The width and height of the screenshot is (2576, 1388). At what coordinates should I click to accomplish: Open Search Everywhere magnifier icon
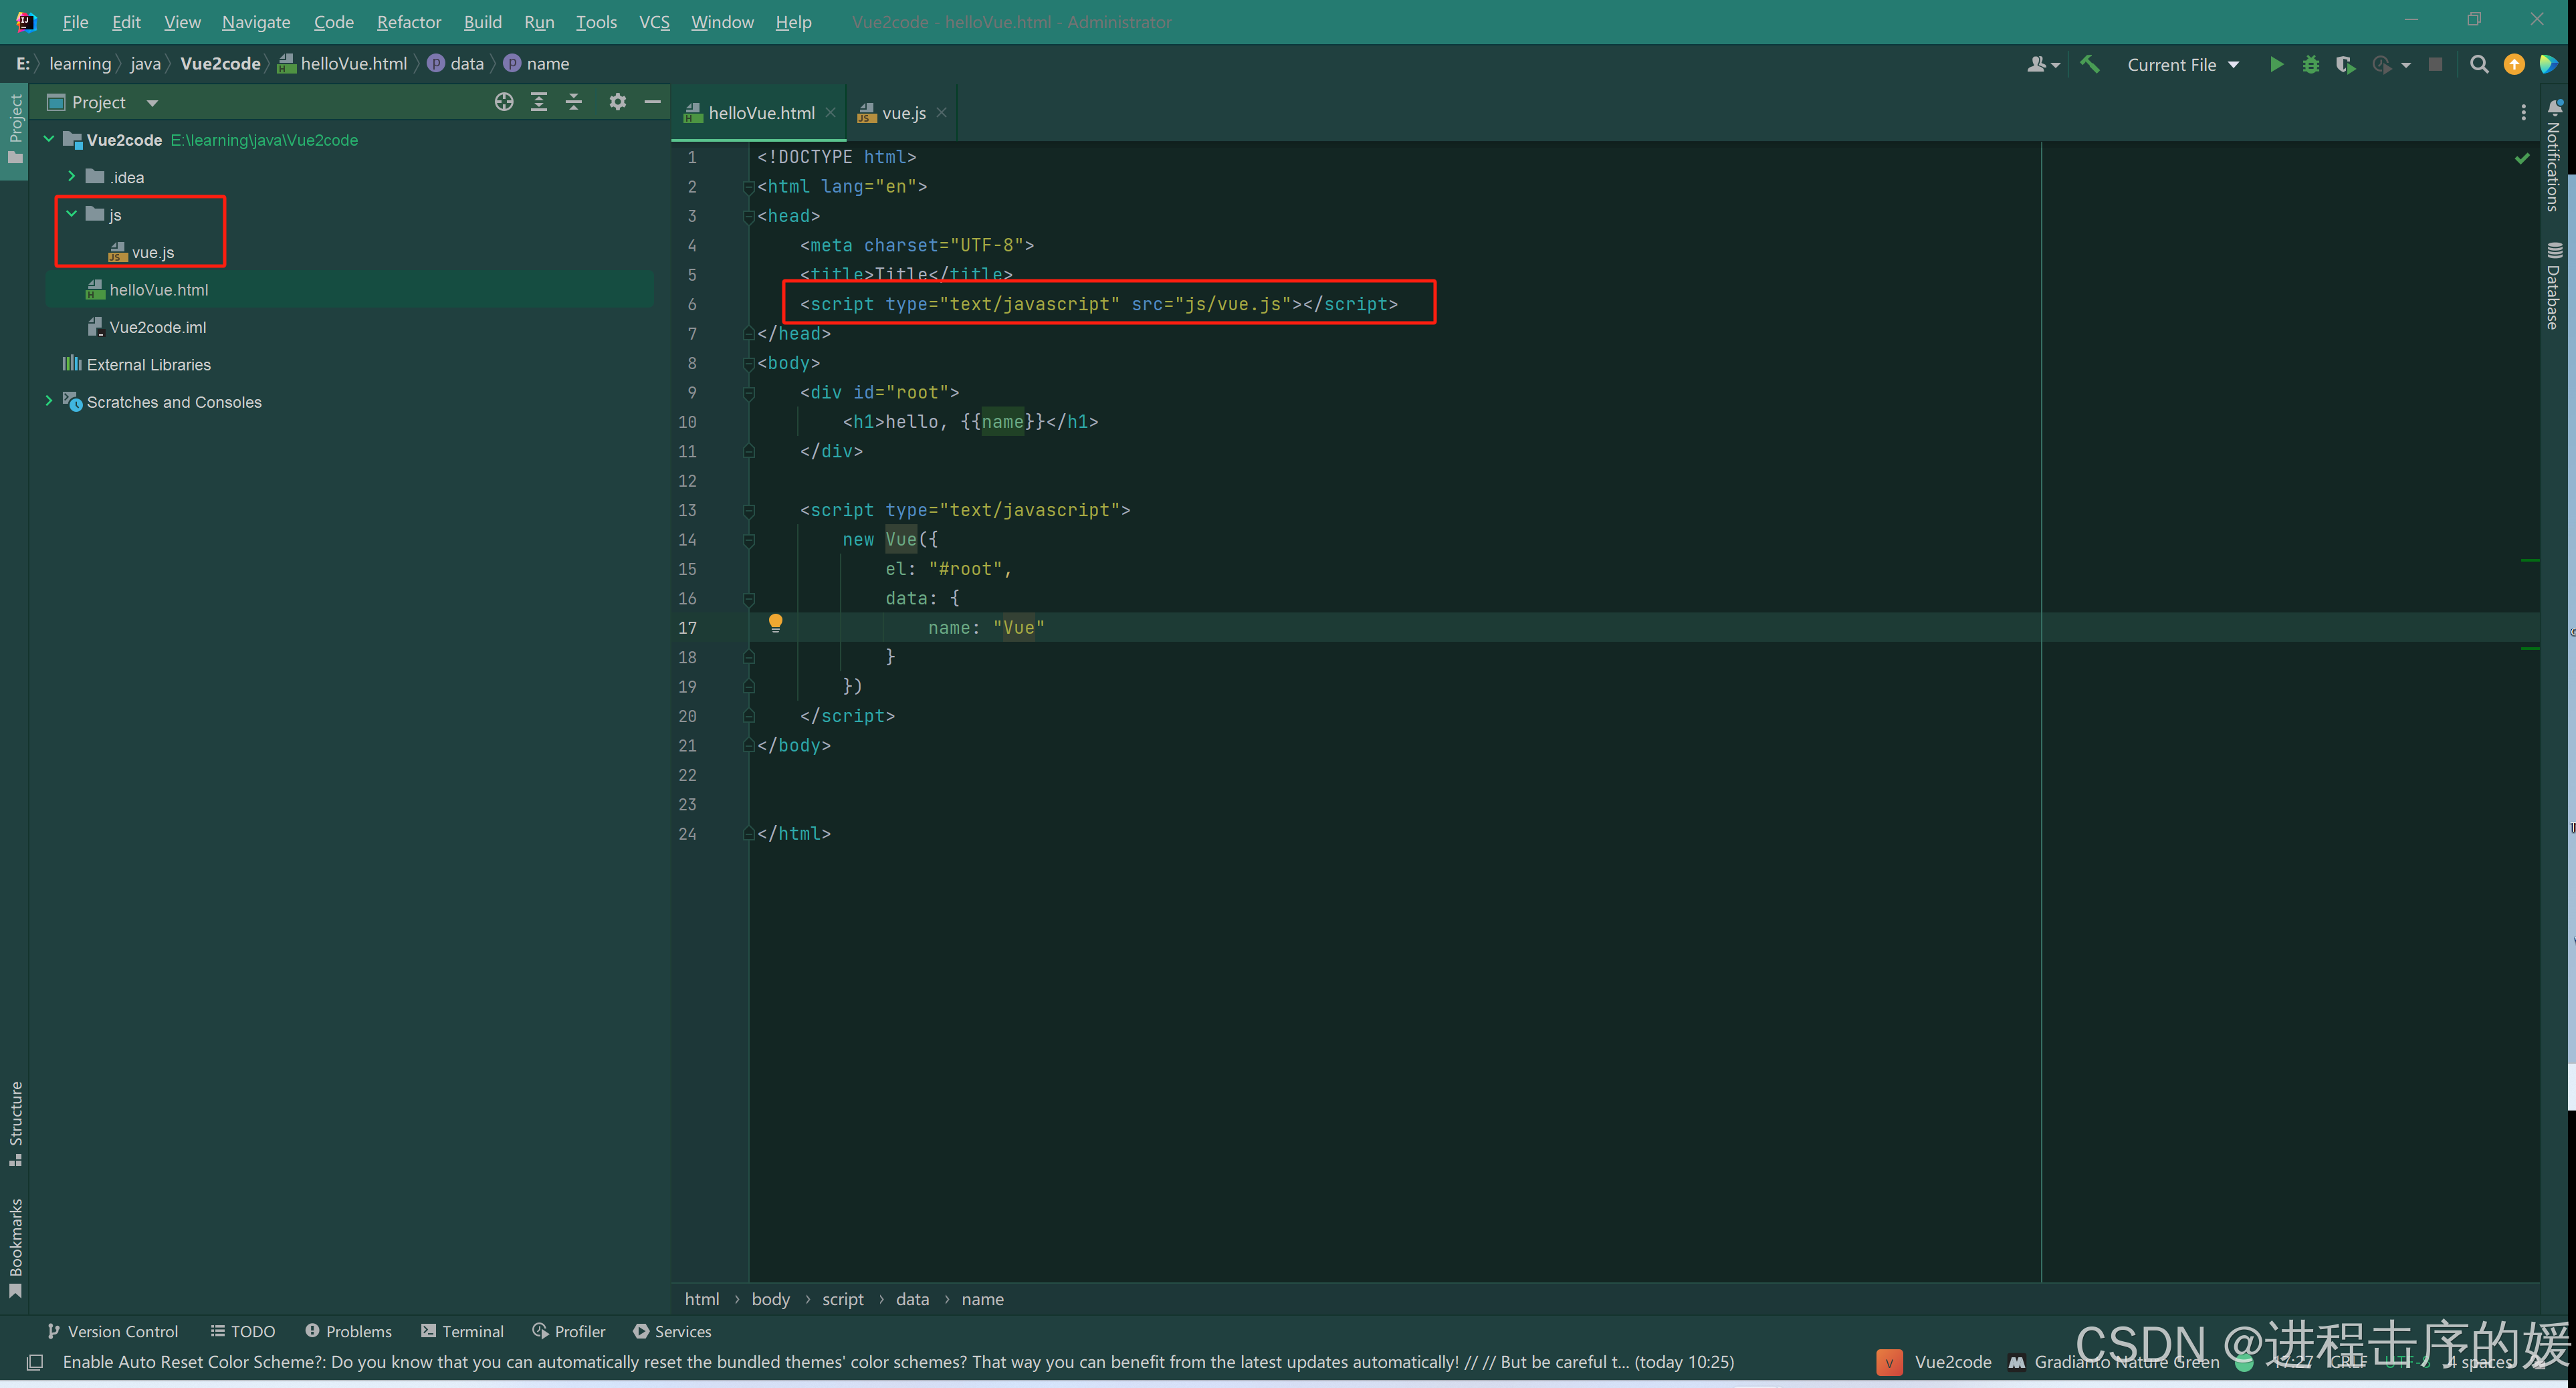pos(2479,65)
